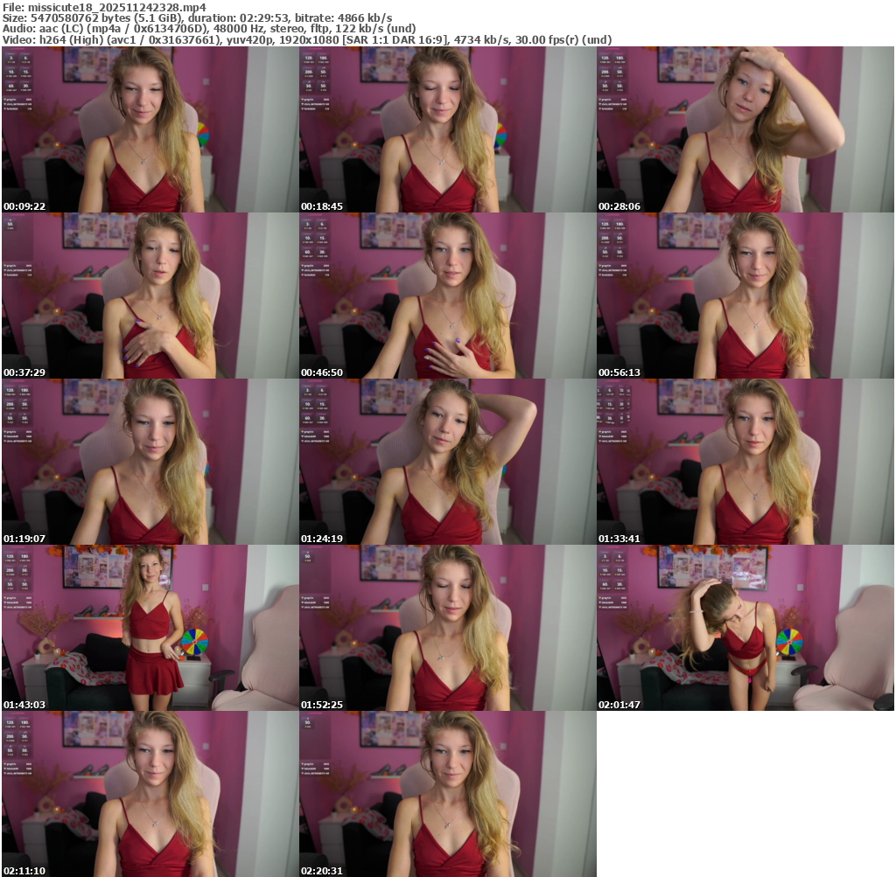
Task: Select the file name line missicute18_202511242328.mp4
Action: click(x=105, y=7)
